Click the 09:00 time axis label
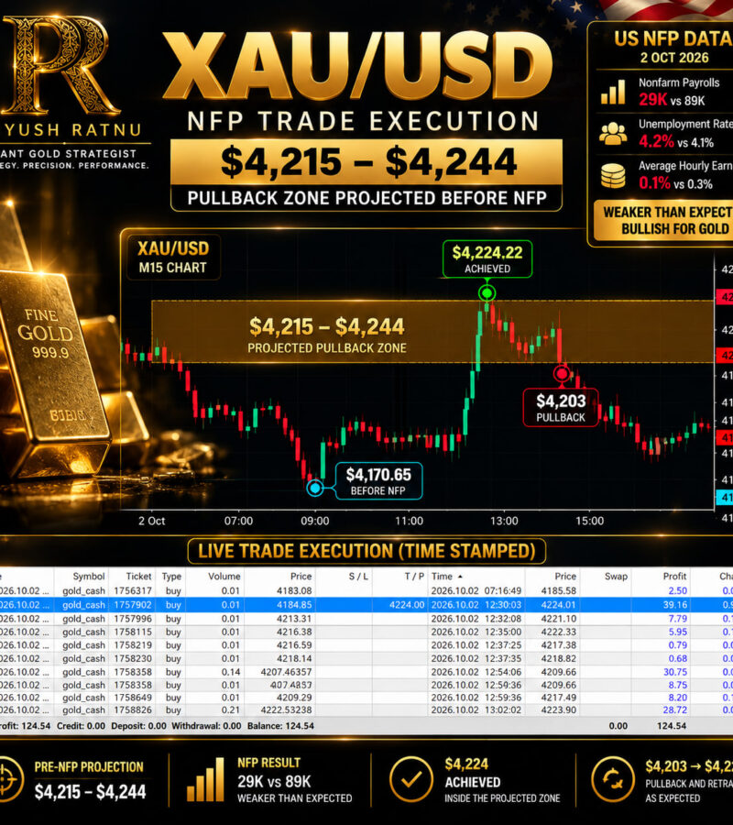 pyautogui.click(x=315, y=521)
